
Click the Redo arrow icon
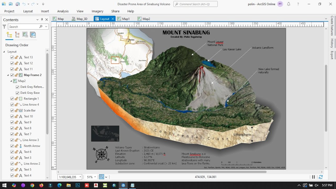point(33,4)
